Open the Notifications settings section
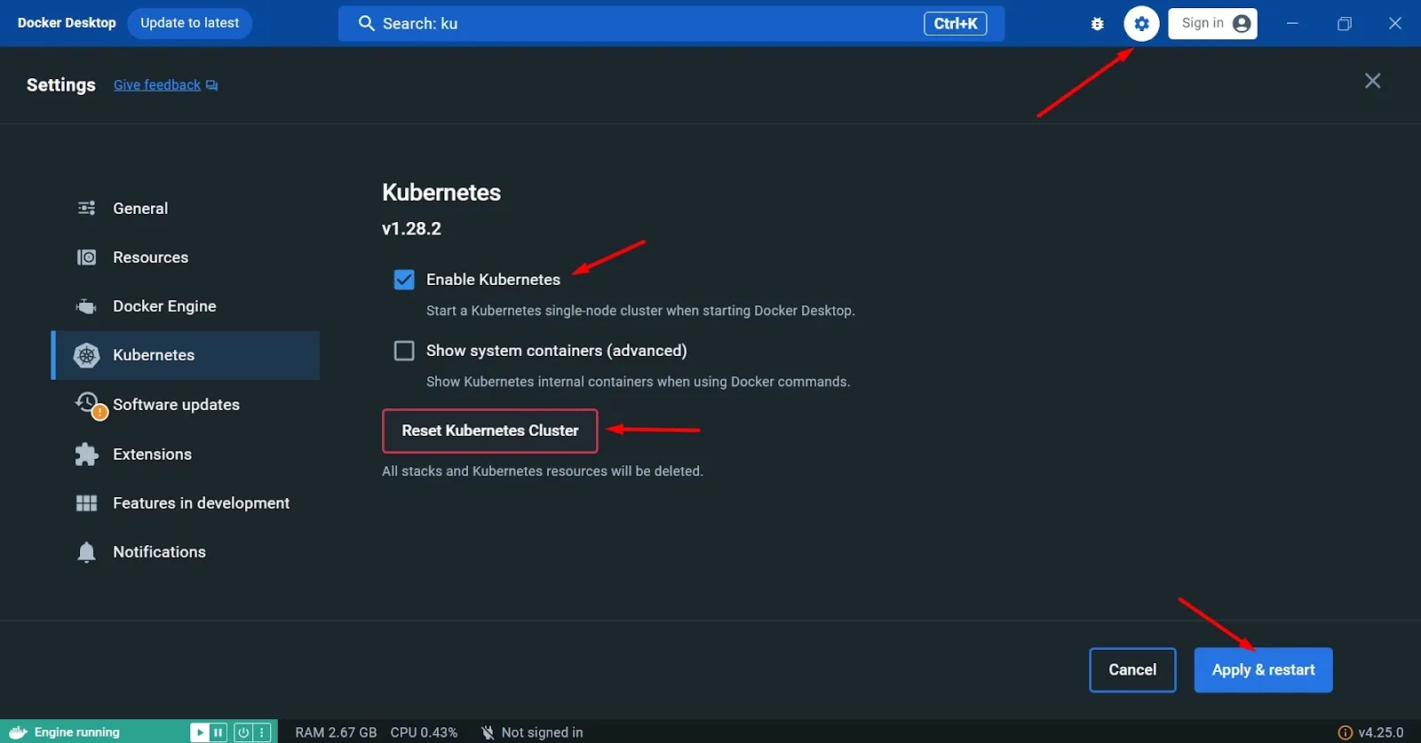Viewport: 1421px width, 743px height. (x=186, y=551)
